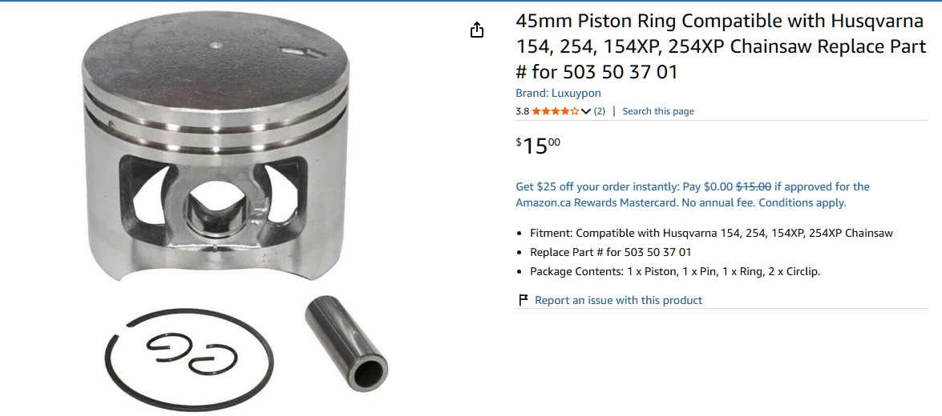Click the Fitment bullet text
The width and height of the screenshot is (942, 416).
[x=711, y=233]
